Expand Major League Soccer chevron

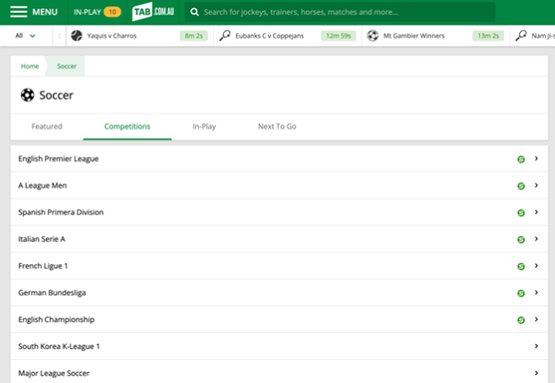pos(536,373)
